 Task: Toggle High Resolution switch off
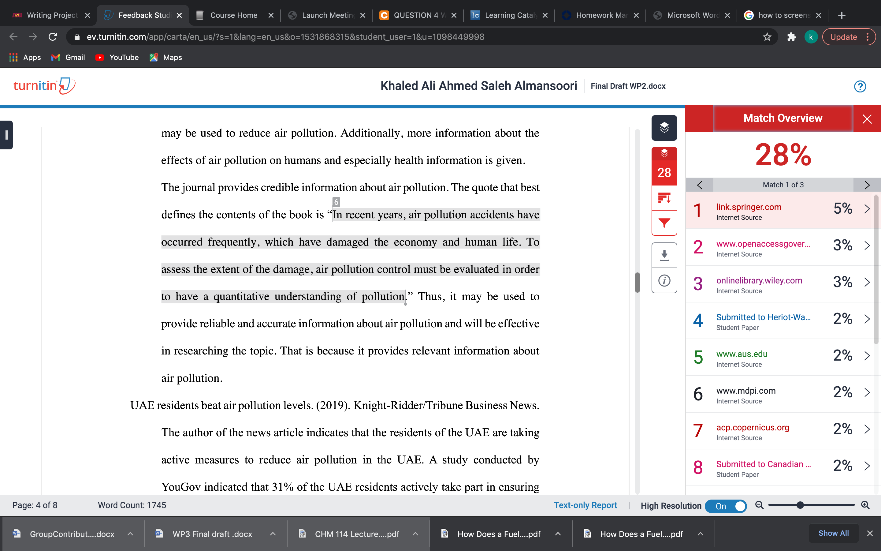pos(725,506)
